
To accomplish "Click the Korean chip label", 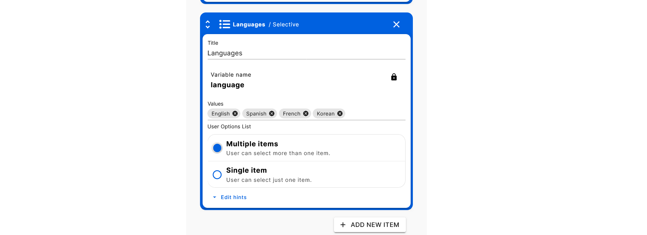I will click(326, 114).
